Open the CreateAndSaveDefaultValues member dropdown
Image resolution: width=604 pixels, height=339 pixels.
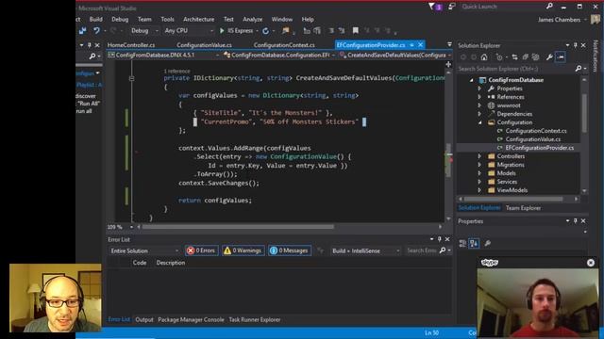tap(395, 55)
